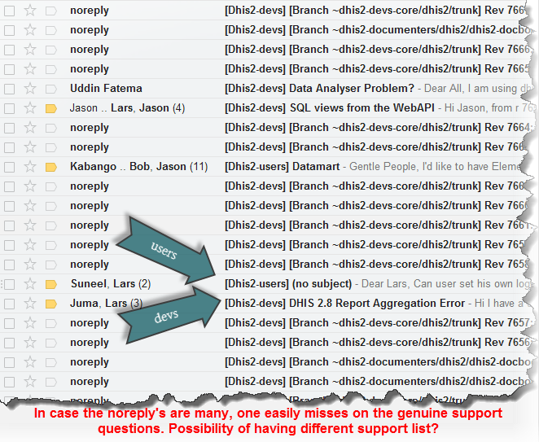This screenshot has height=442, width=539.
Task: Star the Juma, Lars conversation
Action: click(x=30, y=304)
